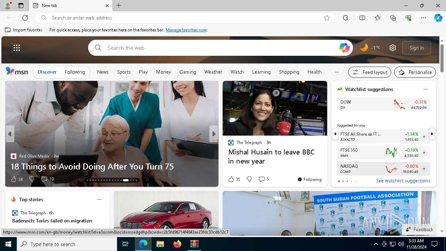Refresh the current page
Image resolution: width=446 pixels, height=251 pixels.
click(25, 18)
